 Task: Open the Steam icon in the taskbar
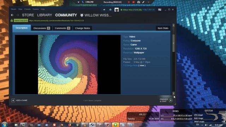[x=92, y=125]
